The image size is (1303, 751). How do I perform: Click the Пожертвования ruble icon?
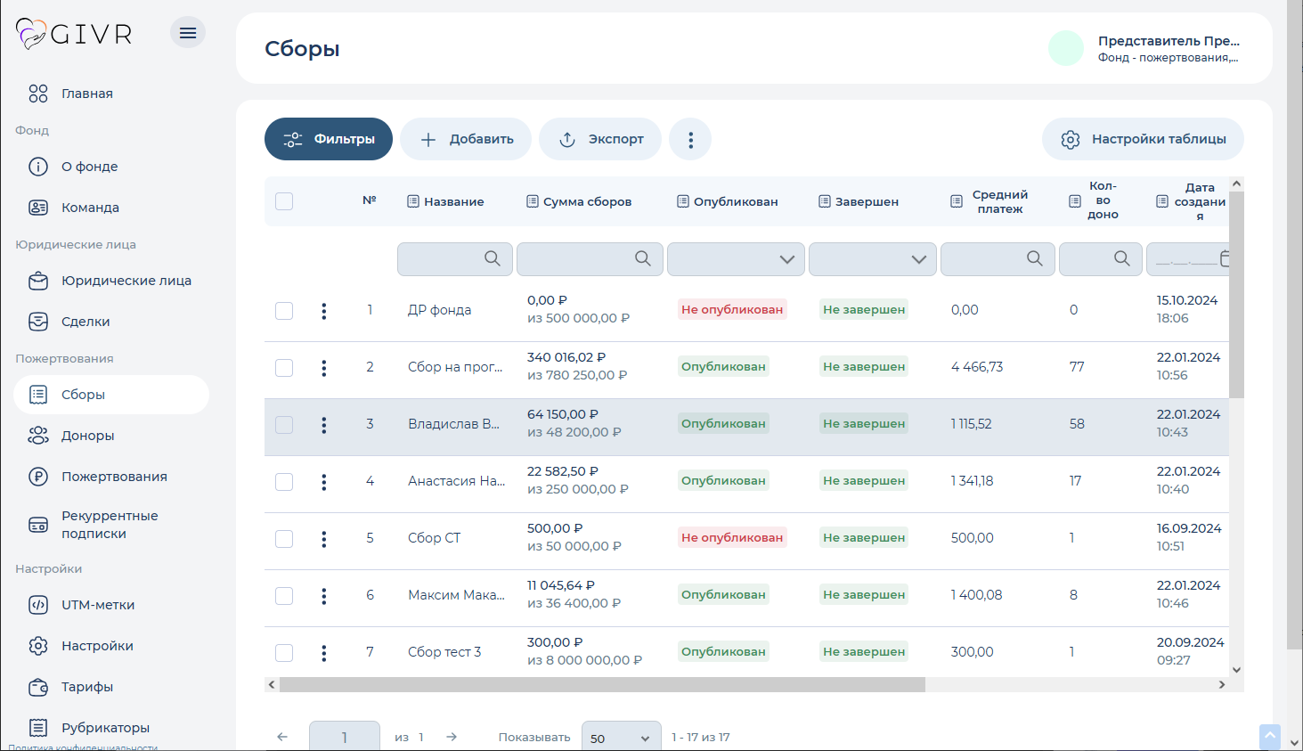[38, 477]
